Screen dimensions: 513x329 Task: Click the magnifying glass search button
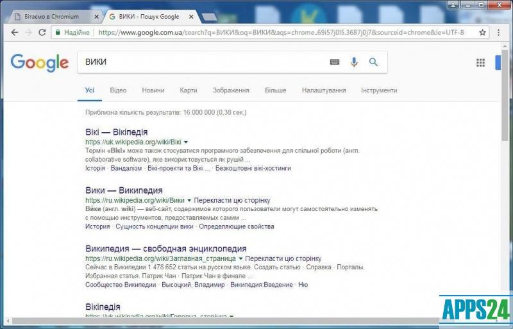(x=374, y=62)
